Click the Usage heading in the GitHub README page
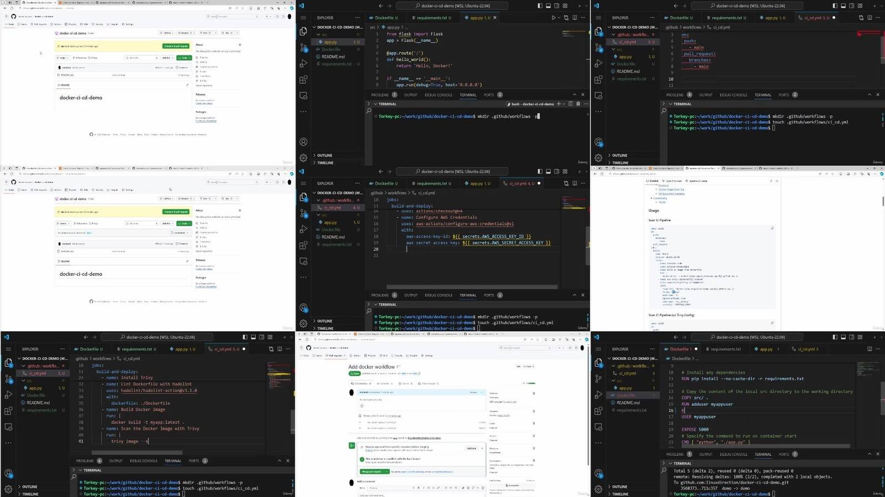The width and height of the screenshot is (885, 497). pyautogui.click(x=654, y=210)
